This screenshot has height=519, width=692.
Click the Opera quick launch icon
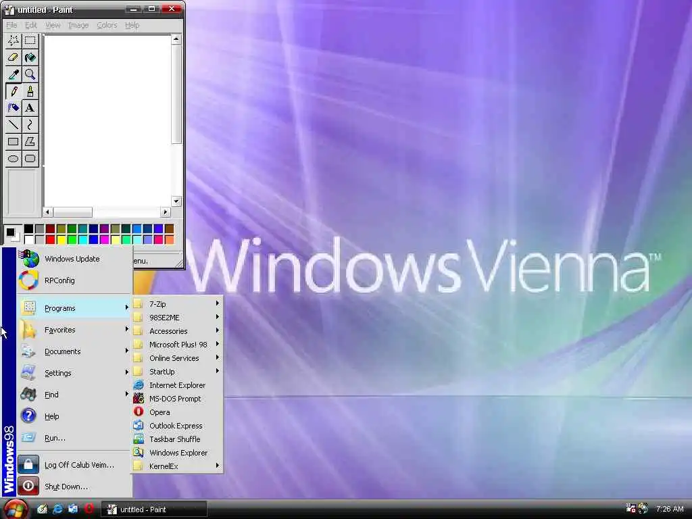coord(89,509)
